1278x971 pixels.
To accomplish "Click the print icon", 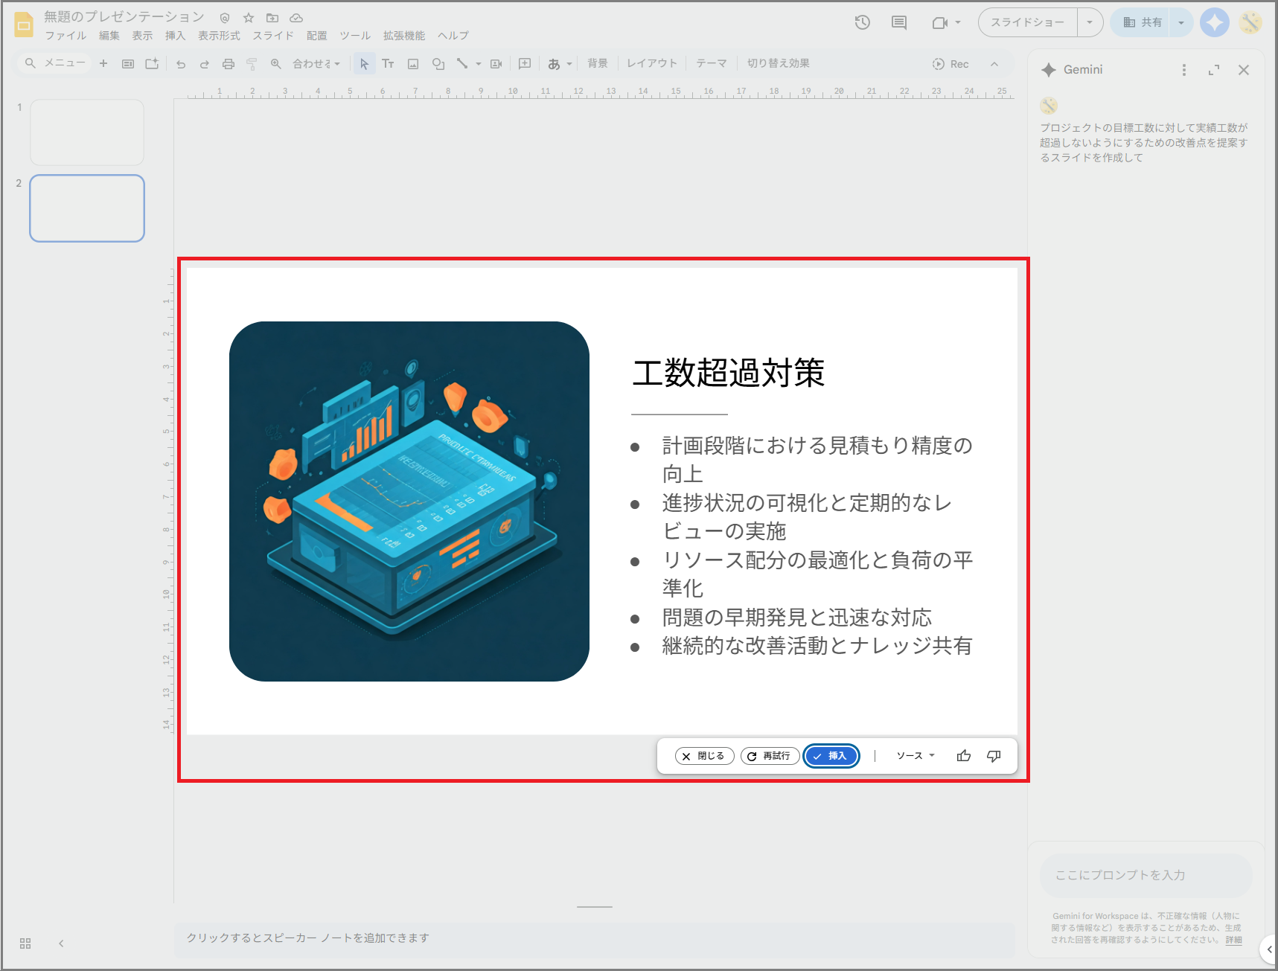I will (x=229, y=64).
